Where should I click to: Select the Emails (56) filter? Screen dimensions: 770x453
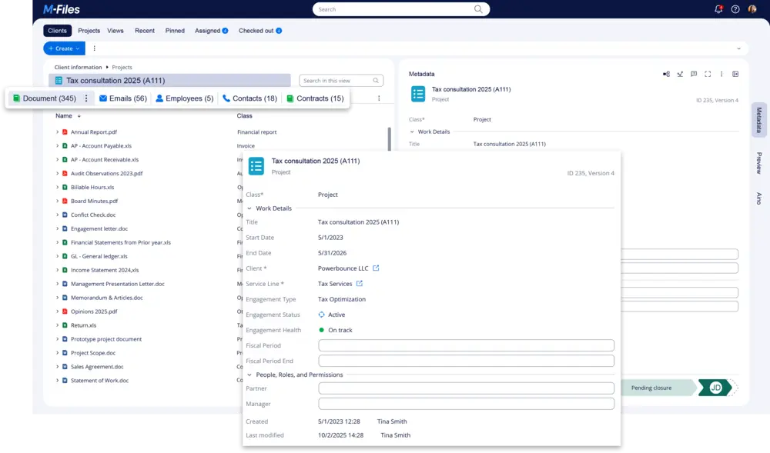tap(122, 98)
